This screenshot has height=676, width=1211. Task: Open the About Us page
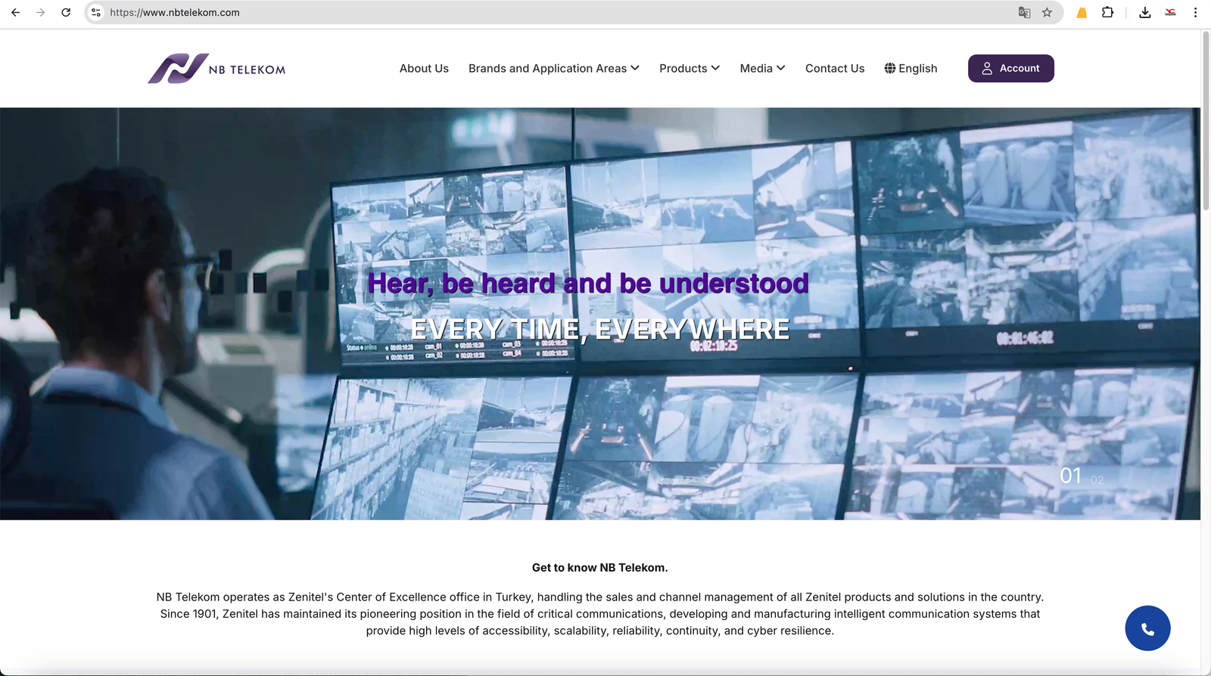point(424,68)
